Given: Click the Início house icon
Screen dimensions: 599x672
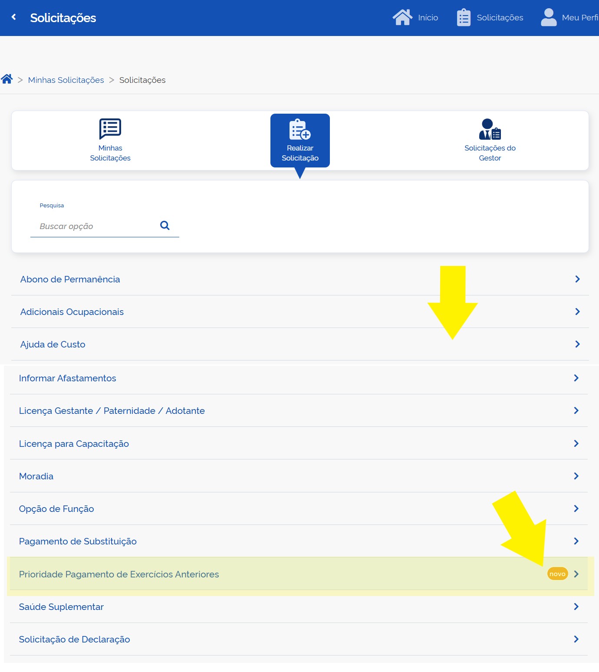Looking at the screenshot, I should [402, 17].
